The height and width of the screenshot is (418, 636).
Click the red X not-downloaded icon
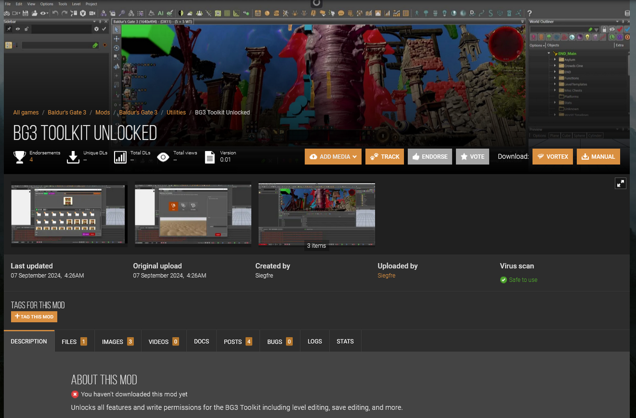pyautogui.click(x=75, y=394)
